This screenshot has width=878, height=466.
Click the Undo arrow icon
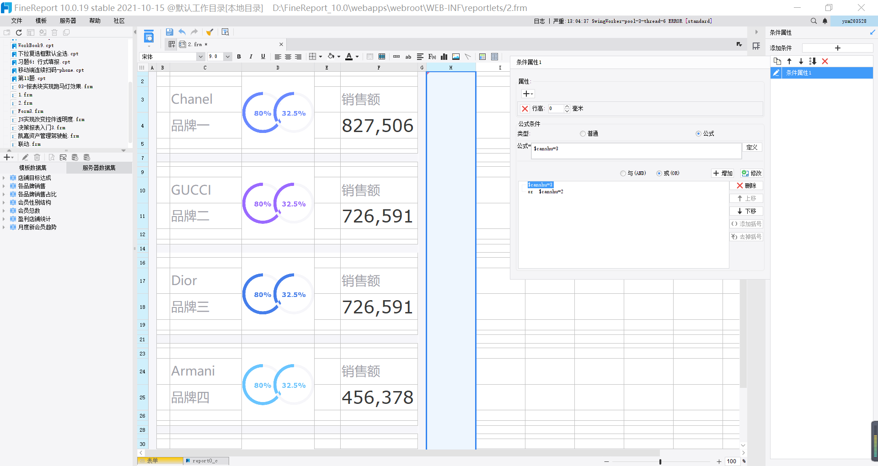[x=182, y=32]
